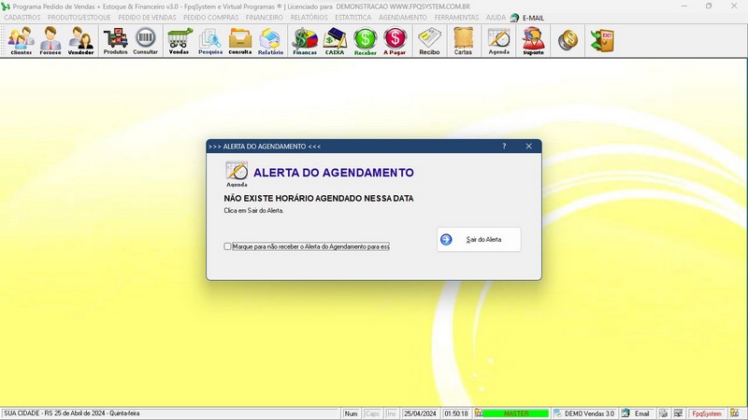Click 'SUA CIDADE - RS' status bar text
The image size is (748, 420).
point(72,413)
